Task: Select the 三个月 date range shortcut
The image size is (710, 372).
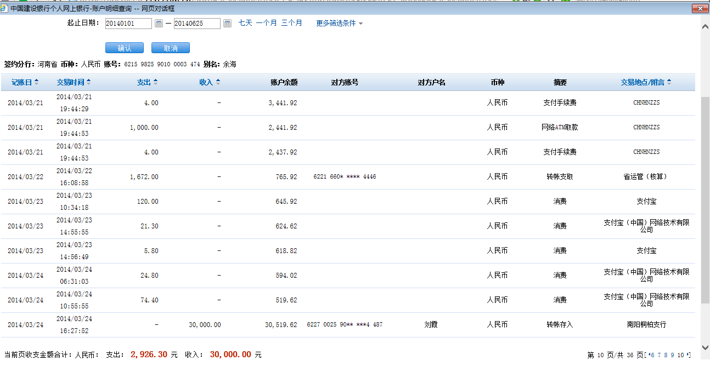Action: pos(291,23)
